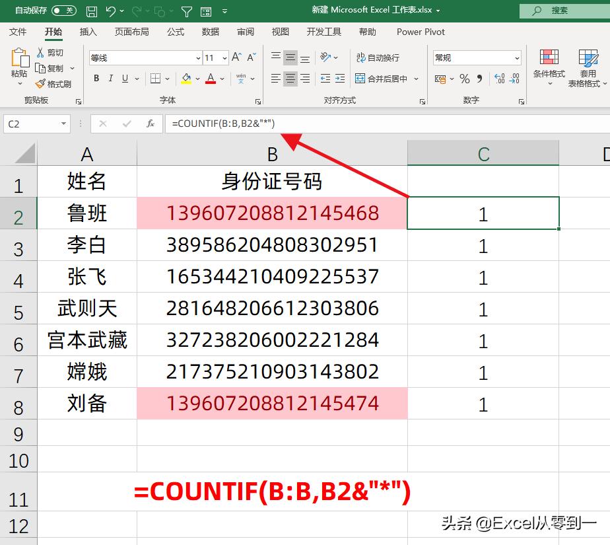Apply underline with the U icon
The width and height of the screenshot is (610, 545).
click(125, 78)
